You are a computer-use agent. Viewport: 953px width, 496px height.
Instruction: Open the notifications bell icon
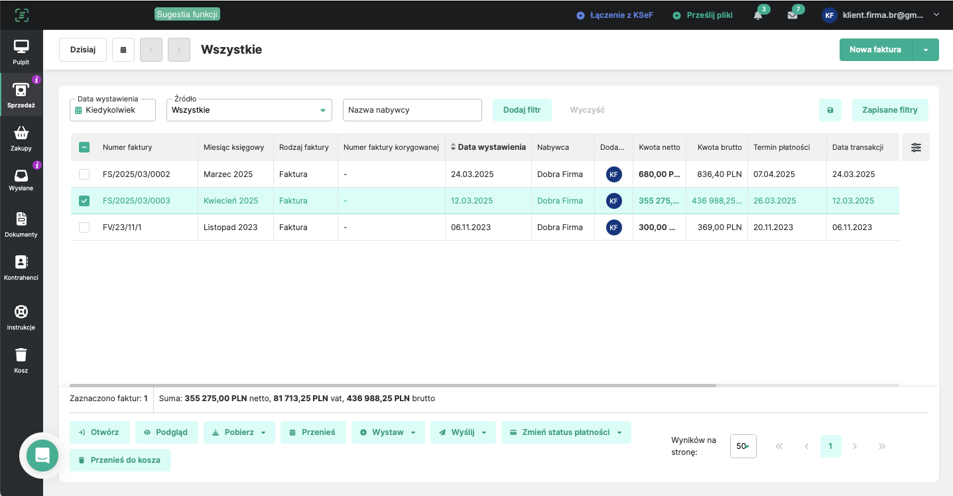pos(758,15)
